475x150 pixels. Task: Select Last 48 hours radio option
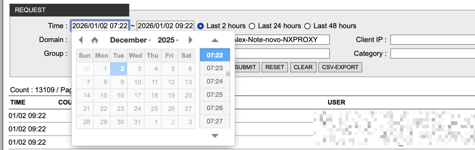point(307,26)
